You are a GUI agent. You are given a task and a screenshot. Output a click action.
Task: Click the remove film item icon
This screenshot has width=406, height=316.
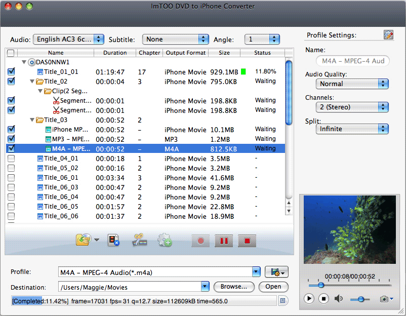(x=113, y=240)
